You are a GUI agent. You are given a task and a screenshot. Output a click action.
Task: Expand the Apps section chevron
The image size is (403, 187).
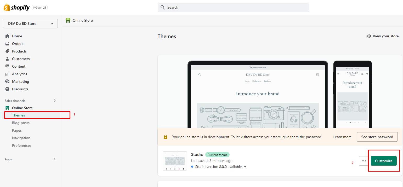55,159
